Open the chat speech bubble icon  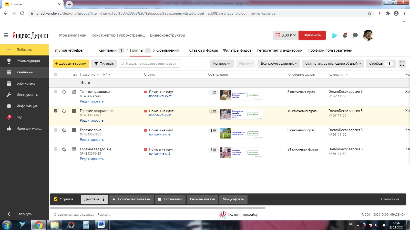pos(355,35)
